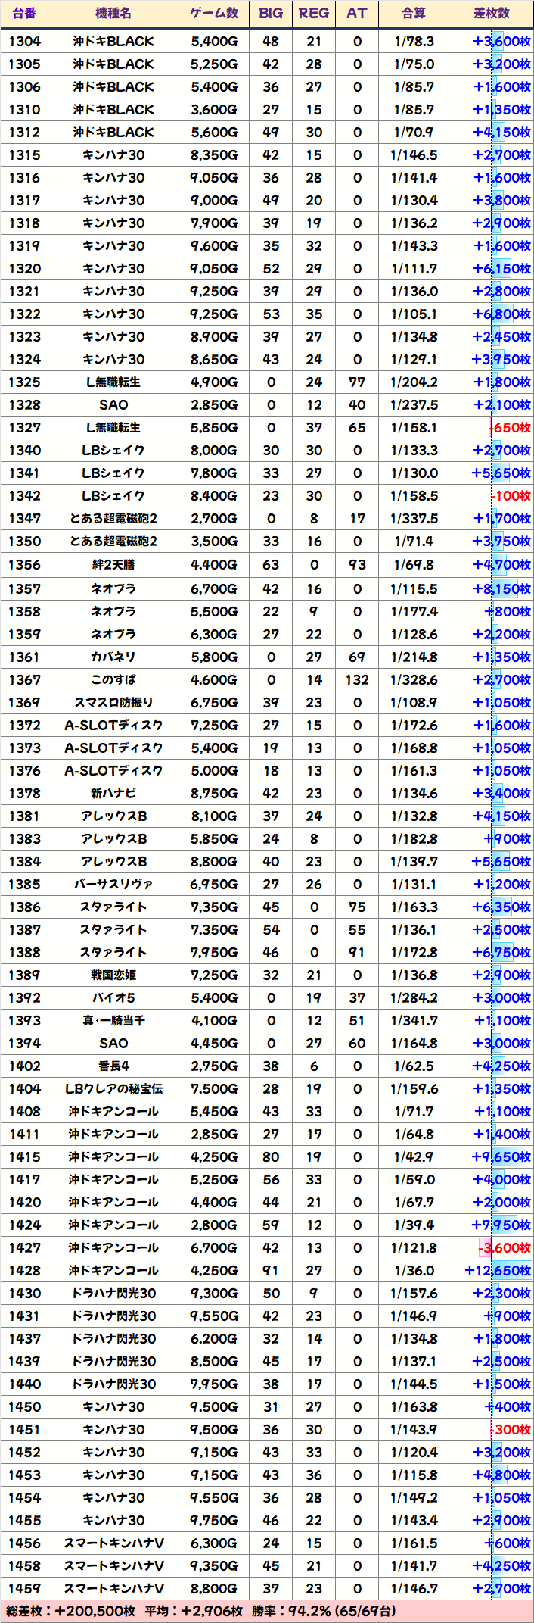Click the 番長4 machine name cell
534x1623 pixels.
[x=113, y=1066]
